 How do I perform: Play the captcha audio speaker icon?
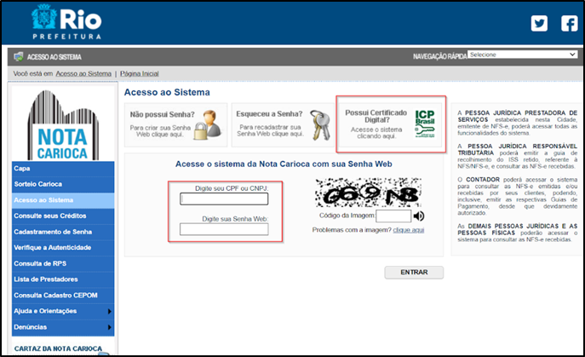[x=419, y=216]
